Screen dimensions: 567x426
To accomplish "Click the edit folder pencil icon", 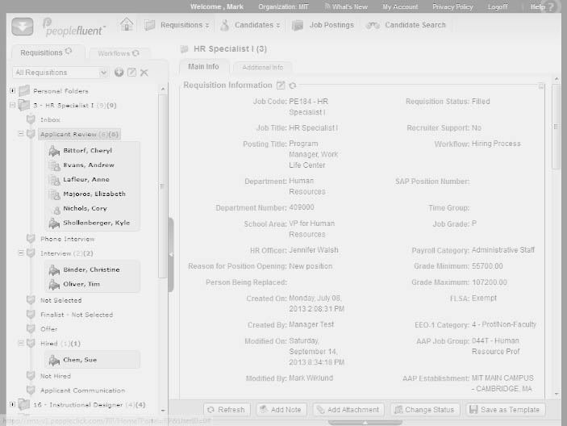I will tap(131, 73).
